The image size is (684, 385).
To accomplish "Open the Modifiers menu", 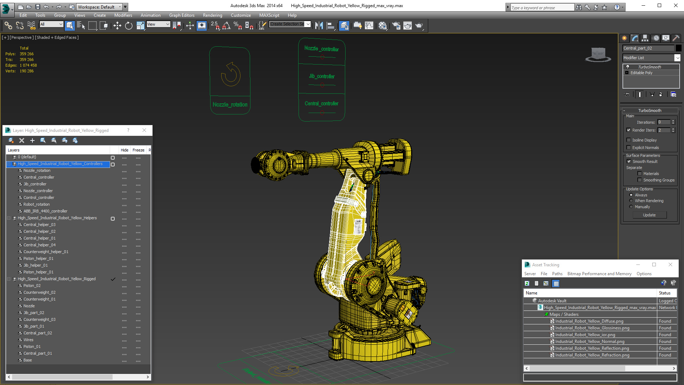I will pyautogui.click(x=123, y=15).
